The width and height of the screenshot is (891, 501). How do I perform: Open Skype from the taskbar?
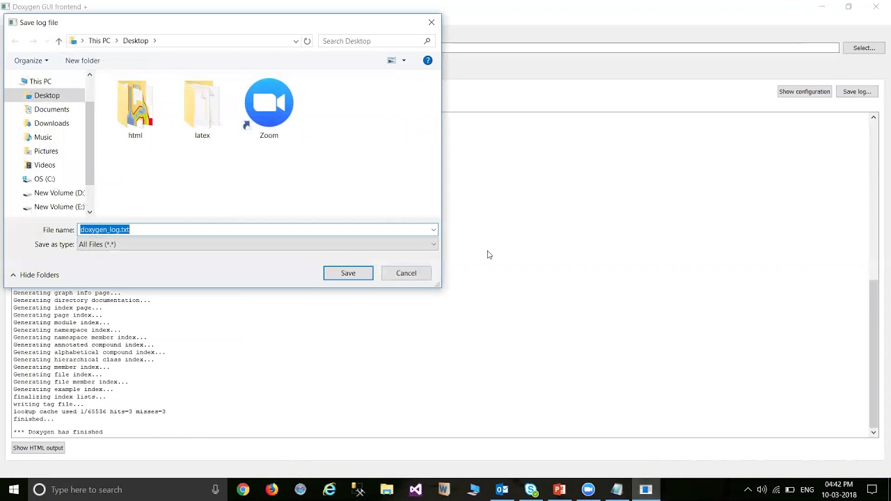click(531, 490)
